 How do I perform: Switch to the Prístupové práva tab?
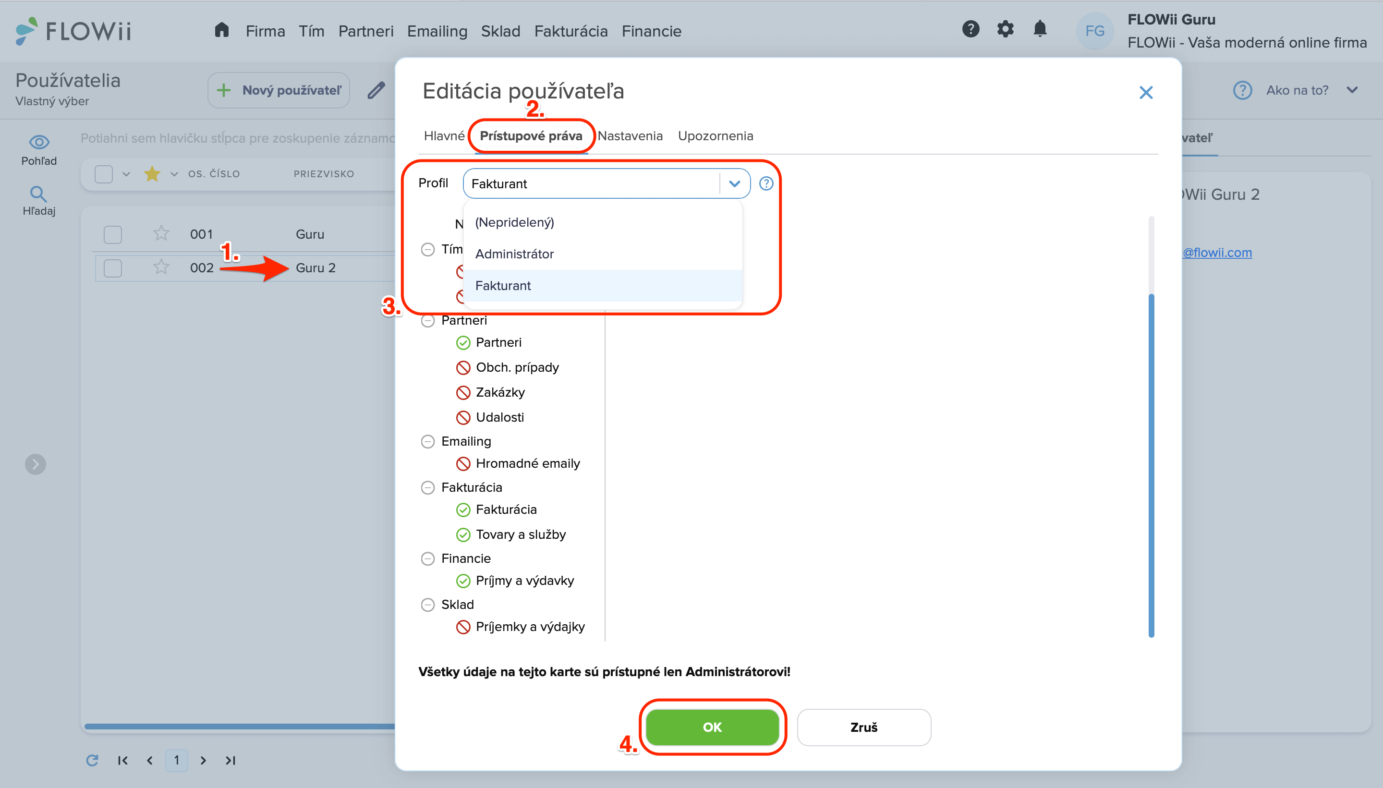(x=531, y=136)
